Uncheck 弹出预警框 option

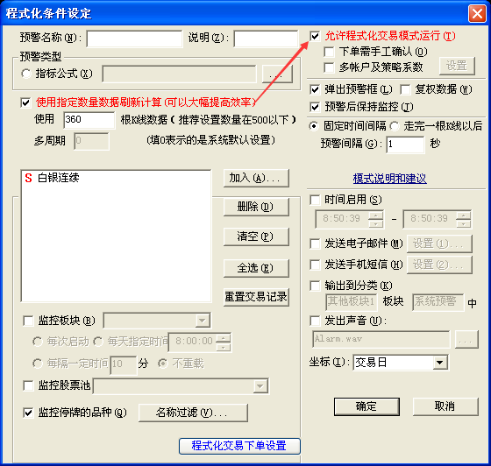pos(315,89)
